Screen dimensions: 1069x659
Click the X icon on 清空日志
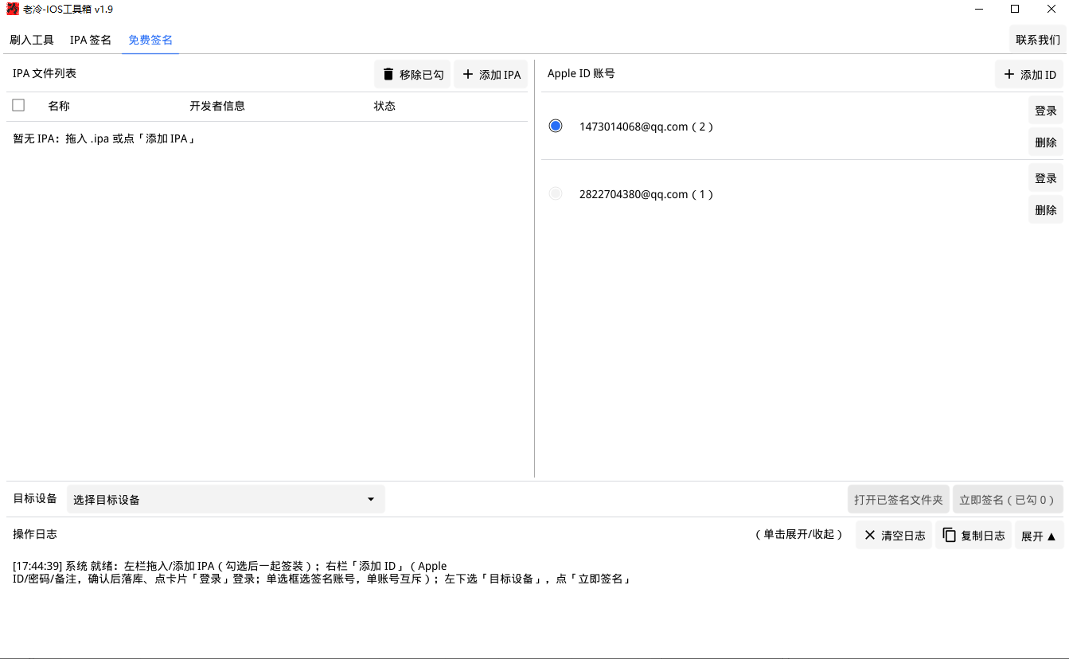pos(870,535)
